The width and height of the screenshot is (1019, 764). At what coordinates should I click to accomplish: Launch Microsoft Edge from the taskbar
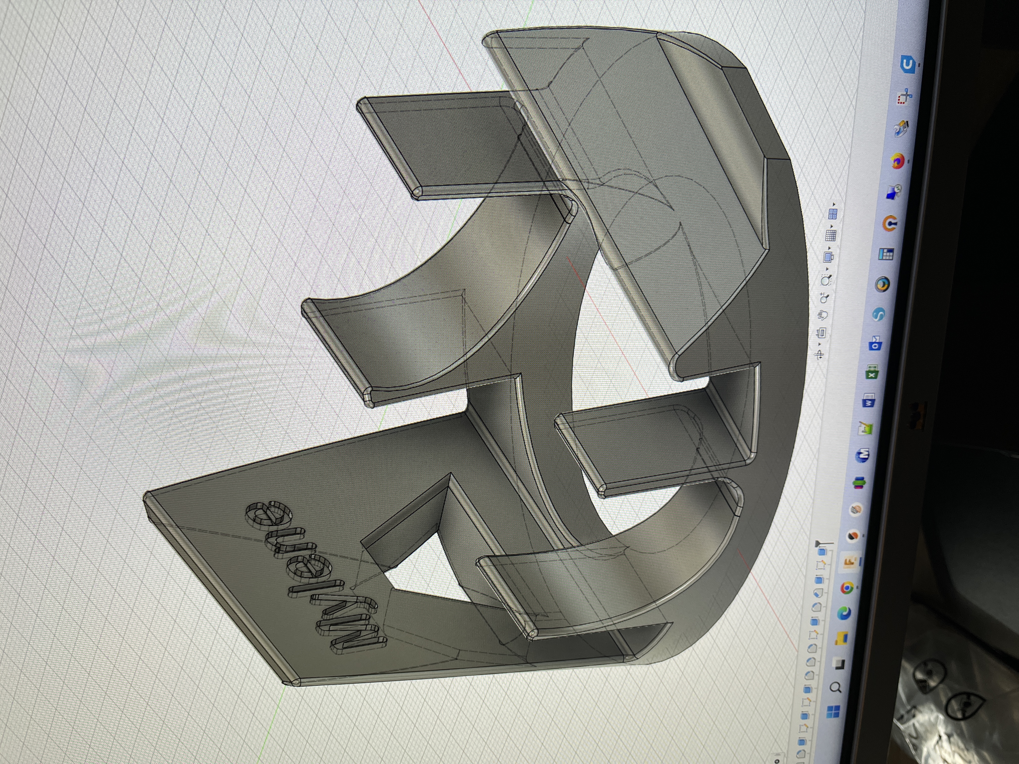[x=844, y=613]
